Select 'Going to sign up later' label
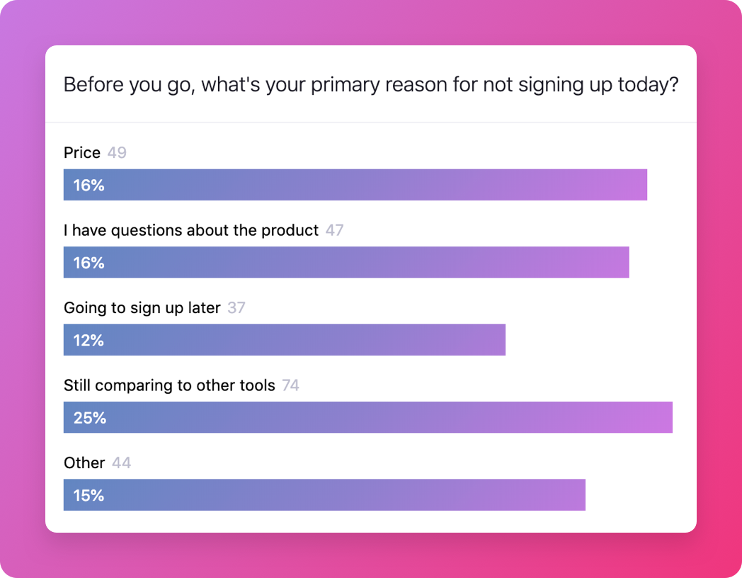This screenshot has width=742, height=578. (x=142, y=308)
